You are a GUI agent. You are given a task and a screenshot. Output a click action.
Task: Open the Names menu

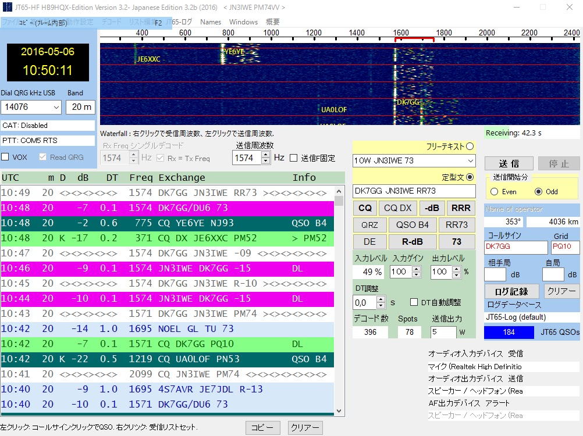pyautogui.click(x=211, y=22)
